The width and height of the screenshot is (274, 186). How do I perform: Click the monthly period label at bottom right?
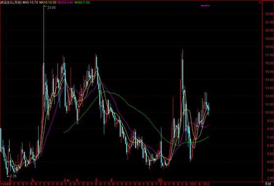(x=268, y=184)
